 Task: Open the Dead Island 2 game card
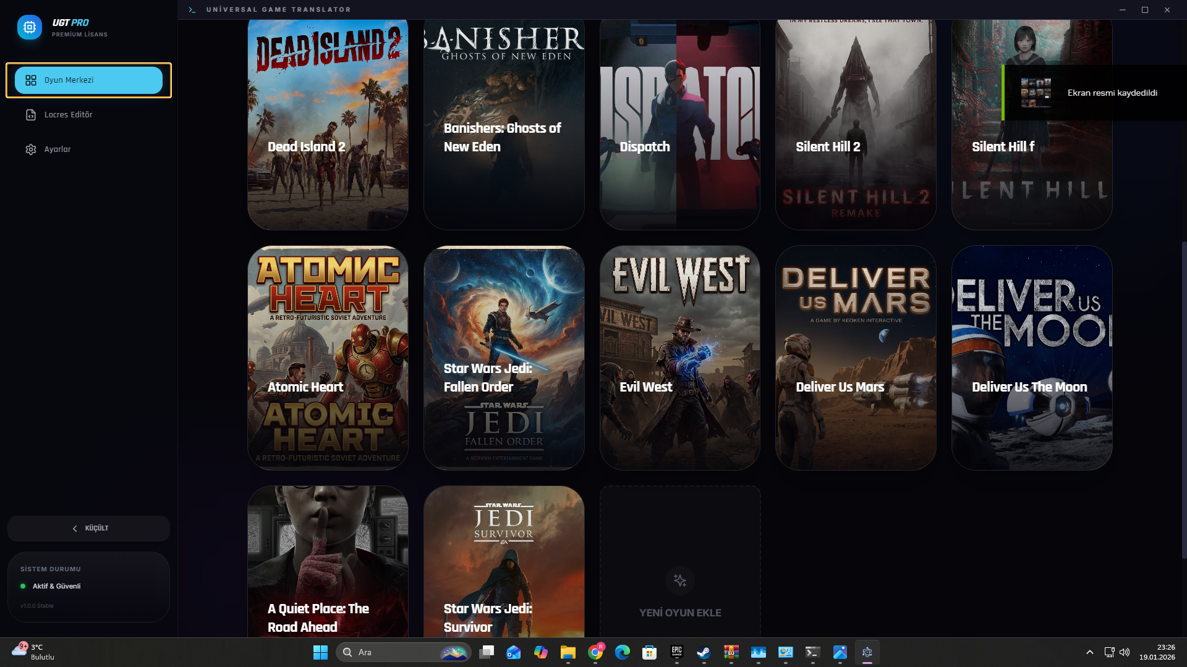tap(328, 124)
